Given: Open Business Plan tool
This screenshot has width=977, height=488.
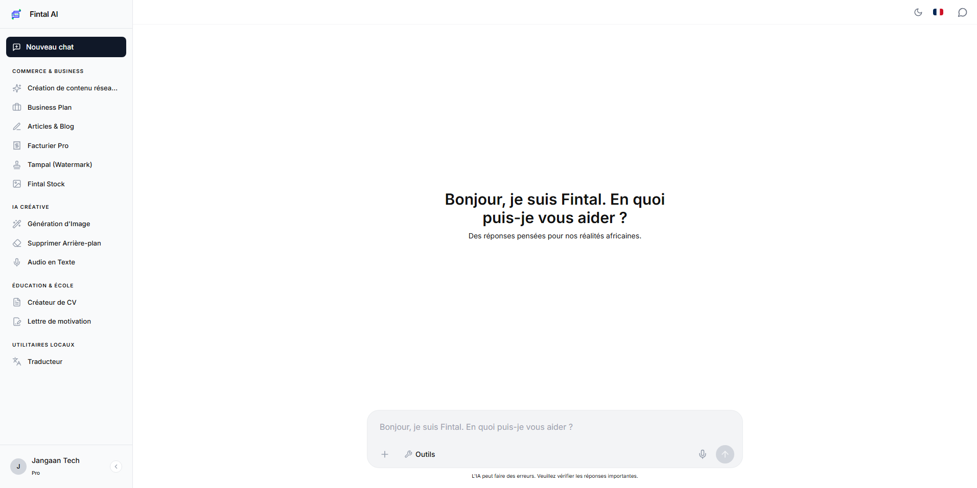Looking at the screenshot, I should pyautogui.click(x=66, y=107).
